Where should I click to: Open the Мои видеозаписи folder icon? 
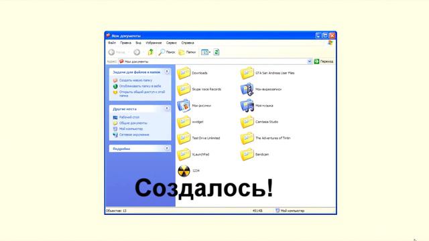coord(247,89)
